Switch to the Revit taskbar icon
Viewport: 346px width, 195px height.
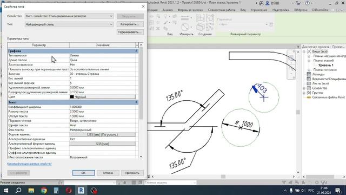coord(81,190)
